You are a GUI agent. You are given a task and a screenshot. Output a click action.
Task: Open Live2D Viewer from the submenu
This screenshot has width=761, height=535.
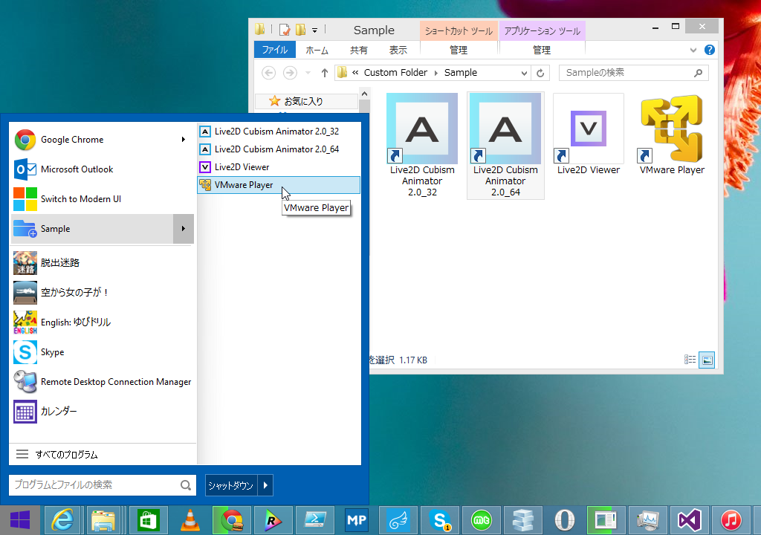(x=279, y=167)
